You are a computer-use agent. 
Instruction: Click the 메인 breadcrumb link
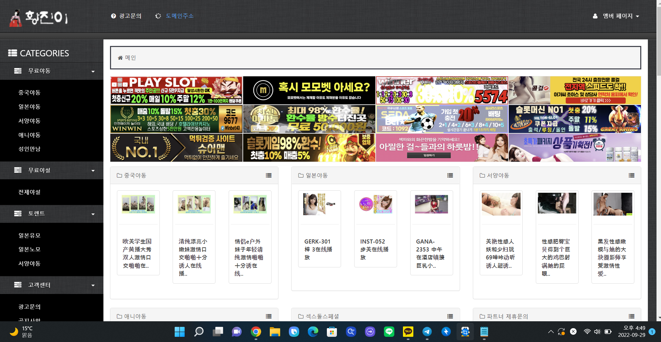tap(130, 58)
